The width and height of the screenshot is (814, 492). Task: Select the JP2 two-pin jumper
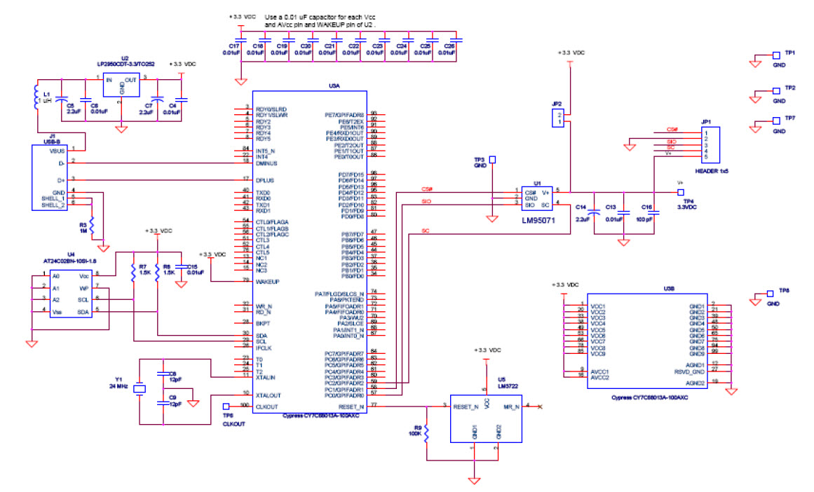(557, 118)
